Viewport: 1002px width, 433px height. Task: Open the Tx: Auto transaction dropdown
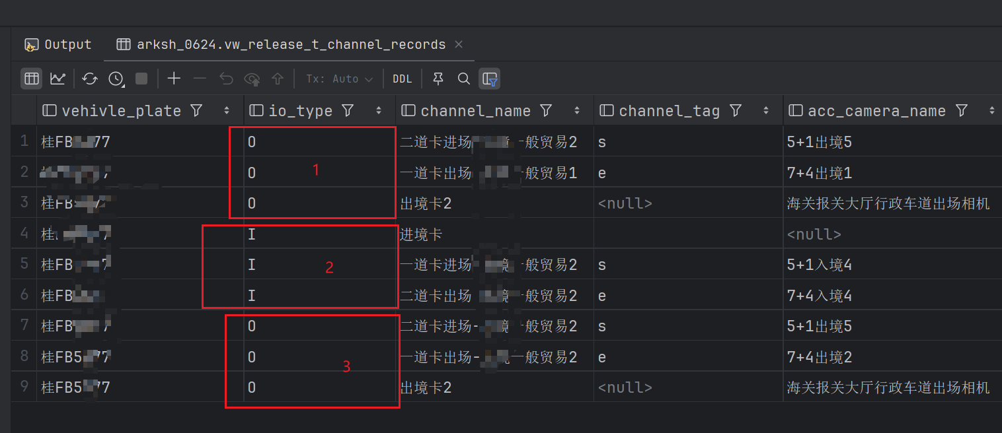(339, 79)
